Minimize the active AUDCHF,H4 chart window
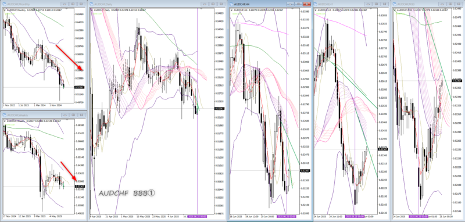The image size is (465, 222). pos(291,4)
